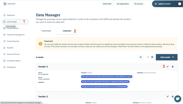Screen dimensions: 183x104
Task: Open the Marketplace section
Action: coord(11,67)
